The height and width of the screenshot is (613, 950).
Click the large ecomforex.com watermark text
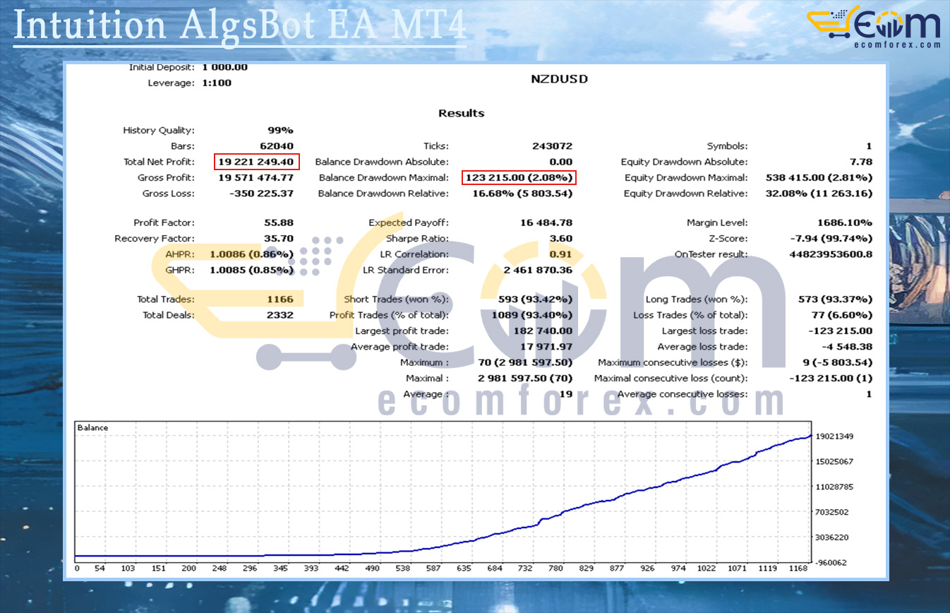pyautogui.click(x=582, y=402)
